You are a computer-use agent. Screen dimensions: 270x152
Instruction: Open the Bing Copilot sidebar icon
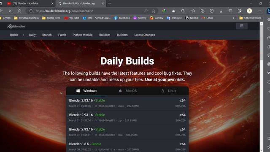pos(268,11)
